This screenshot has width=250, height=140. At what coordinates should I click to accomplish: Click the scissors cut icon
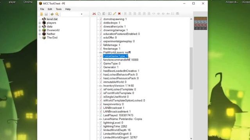coord(94,14)
